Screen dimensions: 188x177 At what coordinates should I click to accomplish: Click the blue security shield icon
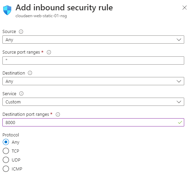pos(7,10)
